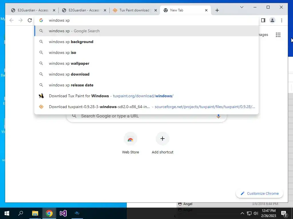Close the second E2Guardian tab
293x219 pixels.
click(x=105, y=11)
